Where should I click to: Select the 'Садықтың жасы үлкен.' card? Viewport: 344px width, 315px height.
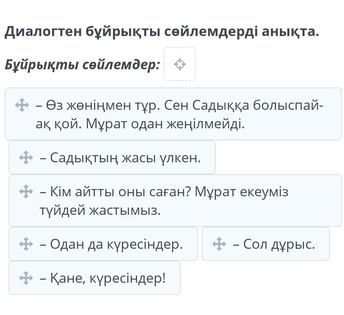coord(112,157)
